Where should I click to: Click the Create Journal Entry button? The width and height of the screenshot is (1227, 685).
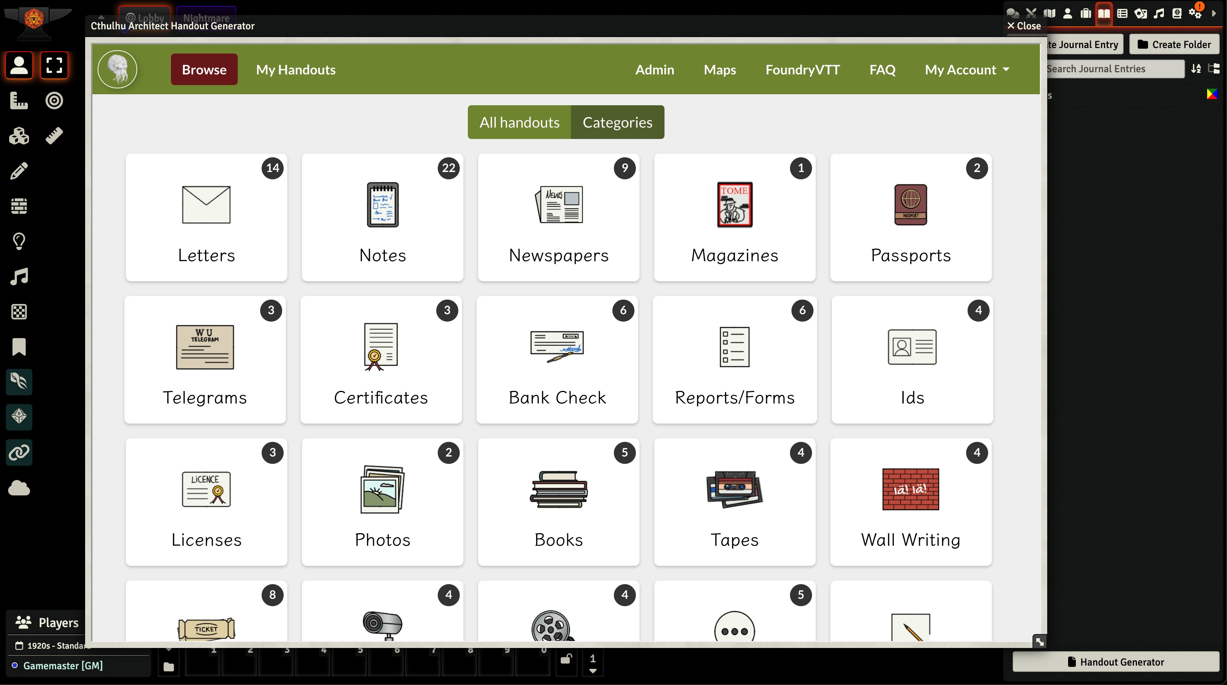[1081, 44]
